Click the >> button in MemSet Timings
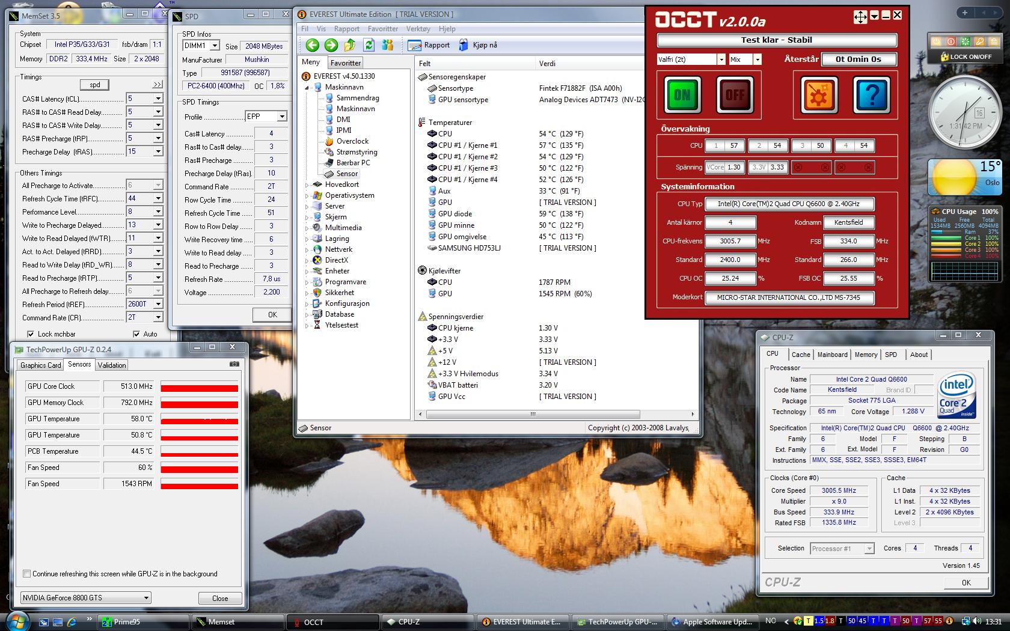1010x631 pixels. coord(158,85)
